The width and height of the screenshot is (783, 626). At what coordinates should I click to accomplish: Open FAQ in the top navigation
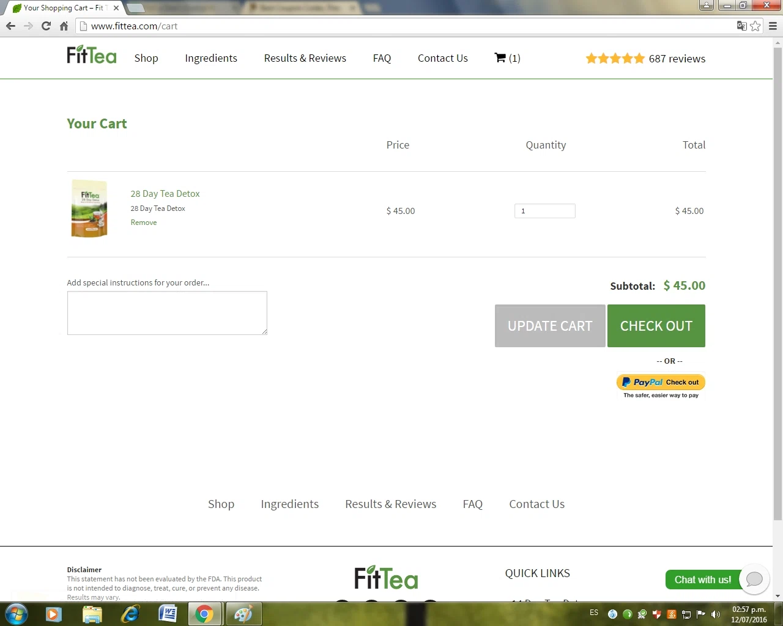[382, 58]
